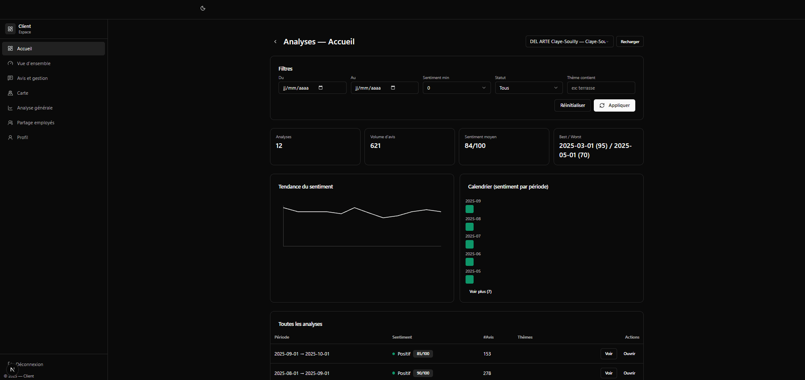Expand calendar with Voir plus (7)
Viewport: 805px width, 380px height.
click(x=480, y=292)
